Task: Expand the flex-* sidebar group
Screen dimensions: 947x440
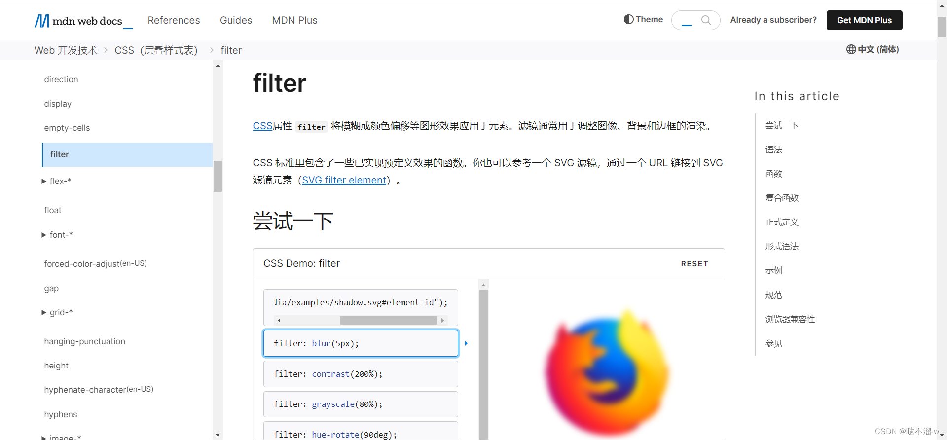Action: coord(57,181)
